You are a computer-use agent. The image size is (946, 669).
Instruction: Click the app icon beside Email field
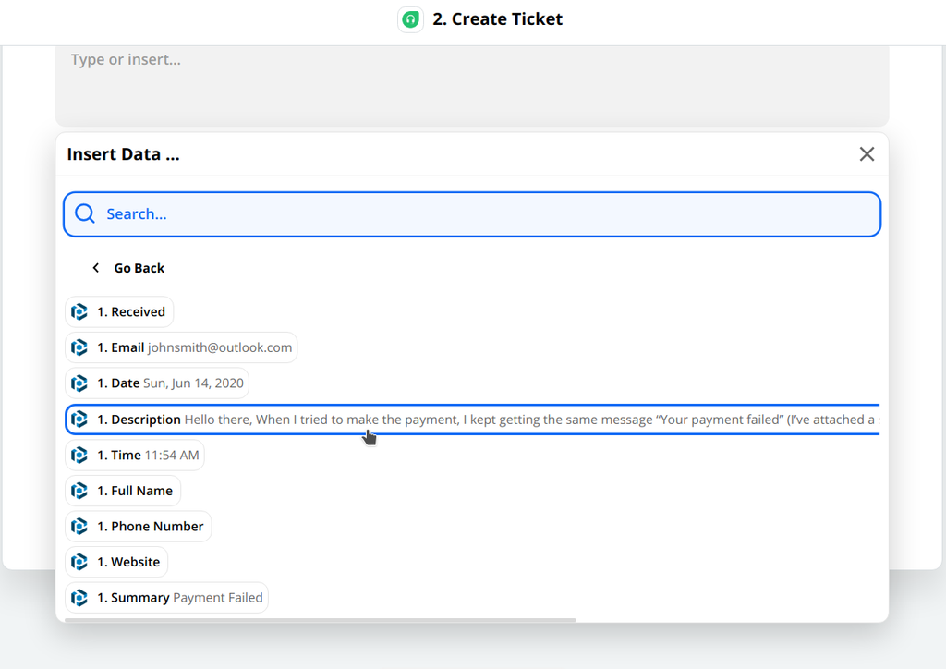79,347
